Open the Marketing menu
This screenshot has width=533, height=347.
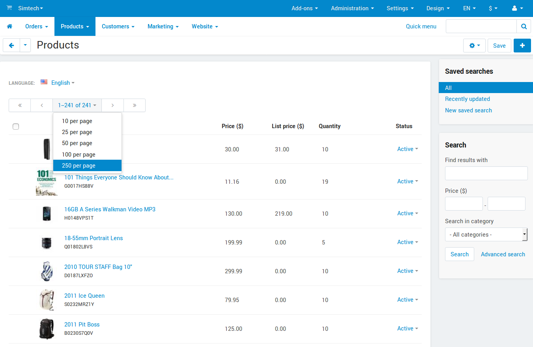pos(163,26)
